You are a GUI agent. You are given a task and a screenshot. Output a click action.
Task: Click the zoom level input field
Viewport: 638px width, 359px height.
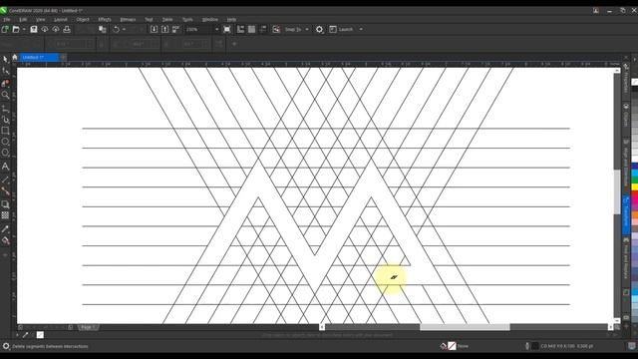[198, 29]
